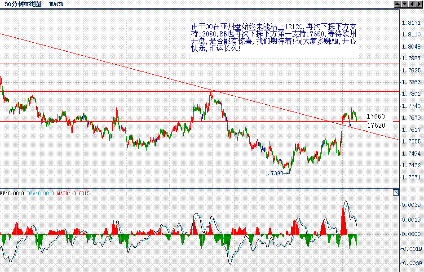The image size is (424, 272).
Task: Click the DIFF 0.0010 readout in the MACD panel
Action: [12, 193]
